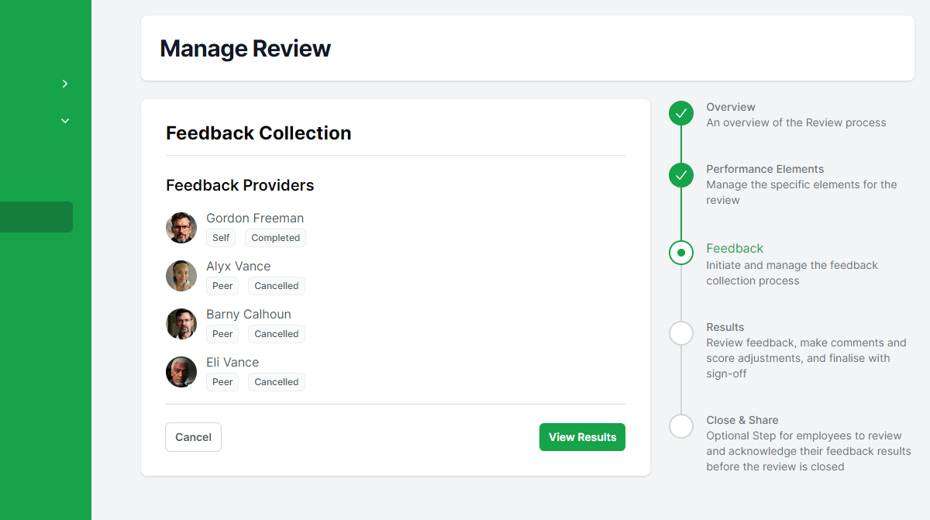The image size is (930, 520).
Task: Click the highlighted sidebar menu item
Action: pos(36,217)
